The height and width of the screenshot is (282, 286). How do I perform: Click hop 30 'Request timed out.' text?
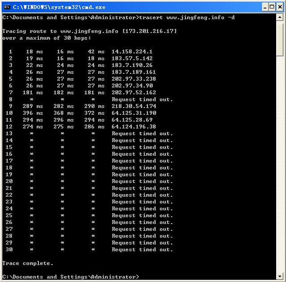pos(142,249)
